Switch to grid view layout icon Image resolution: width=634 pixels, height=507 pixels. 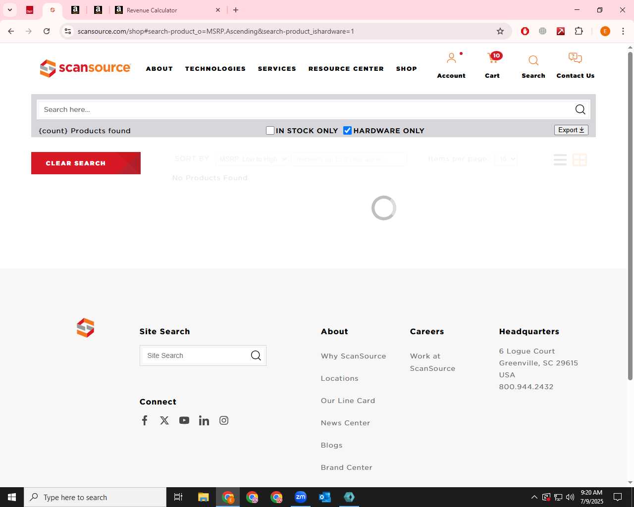point(580,159)
